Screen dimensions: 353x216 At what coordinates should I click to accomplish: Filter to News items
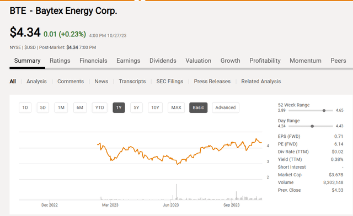101,82
